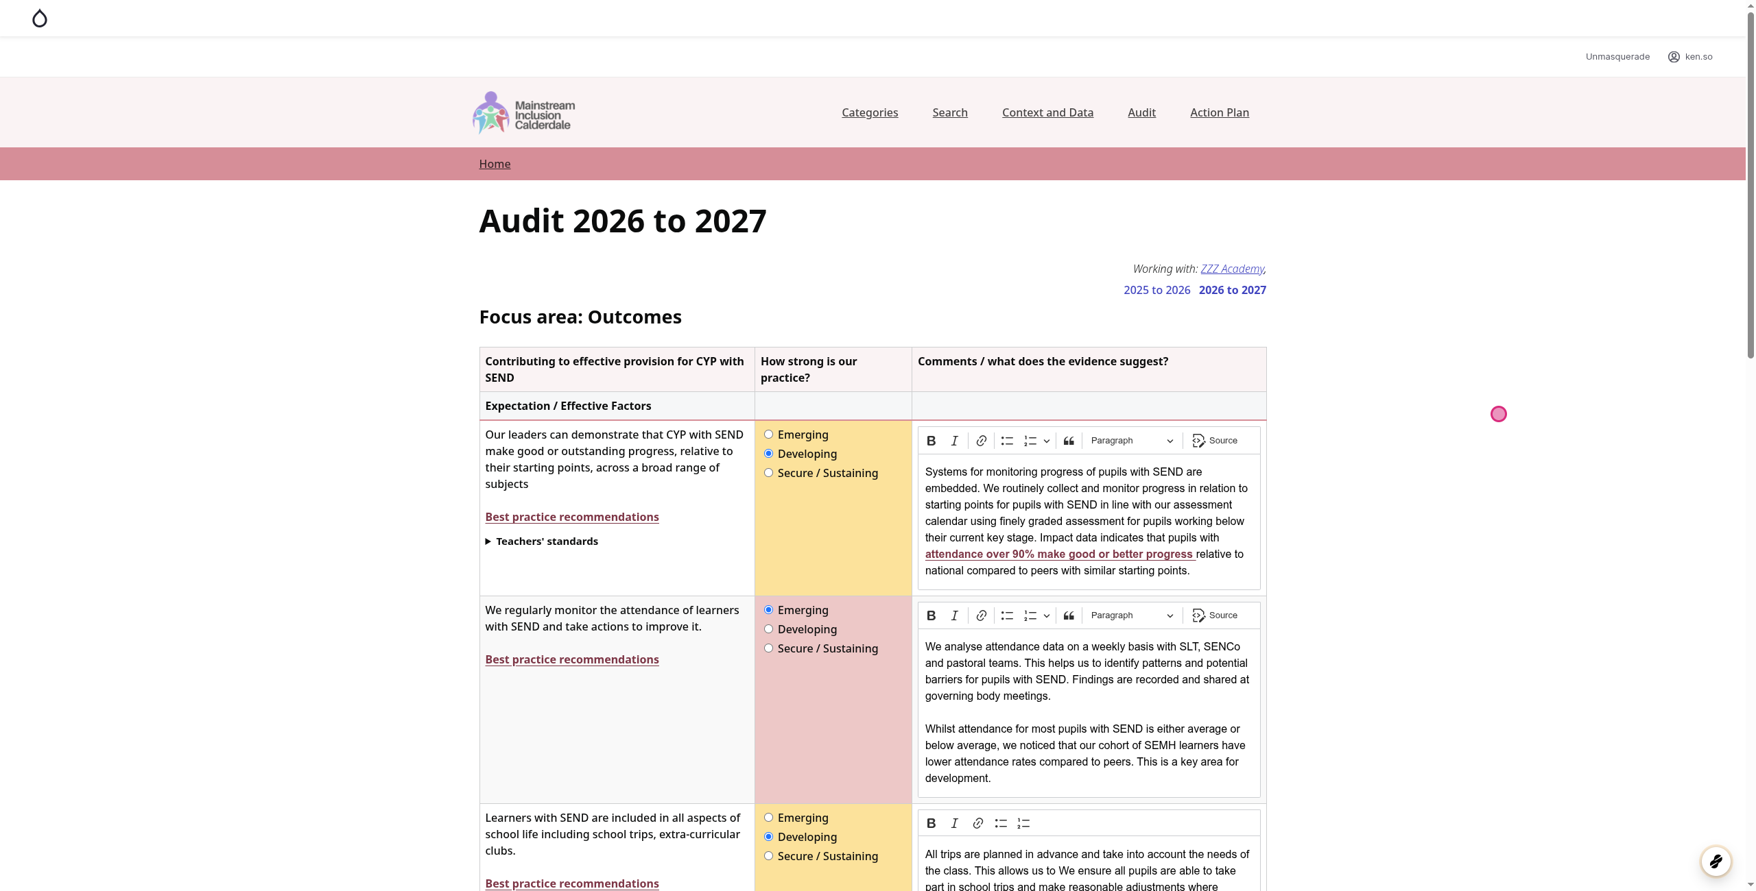
Task: Click Italic icon in attendance comment editor
Action: click(x=954, y=615)
